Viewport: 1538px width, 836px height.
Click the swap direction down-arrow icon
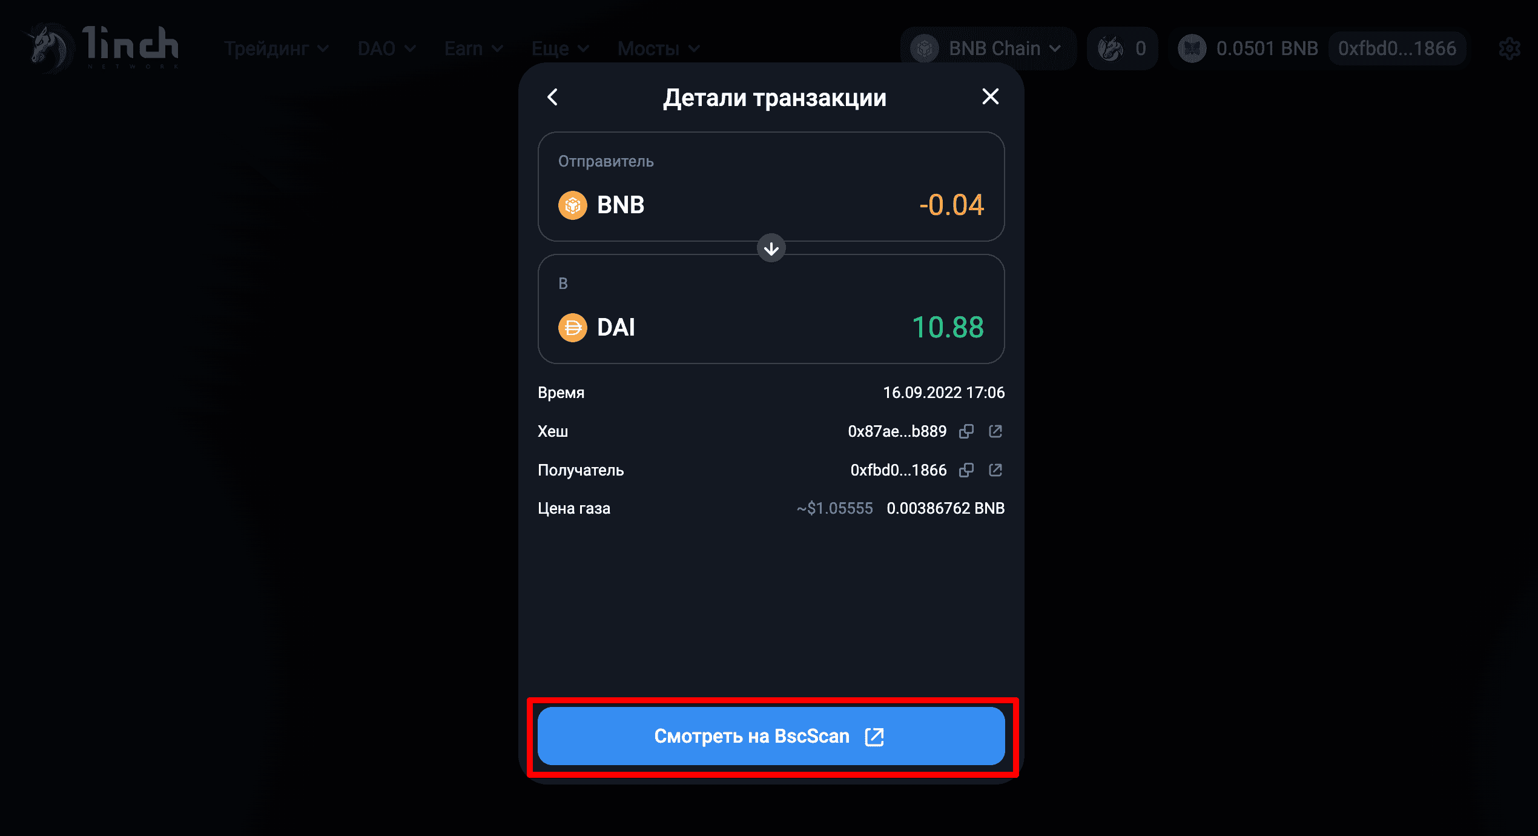(771, 248)
